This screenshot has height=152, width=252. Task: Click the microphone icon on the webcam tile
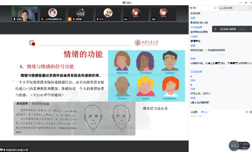[x=14, y=19]
